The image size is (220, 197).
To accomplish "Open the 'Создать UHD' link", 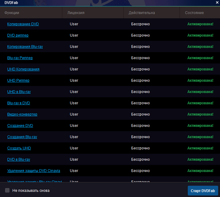I will [19, 148].
